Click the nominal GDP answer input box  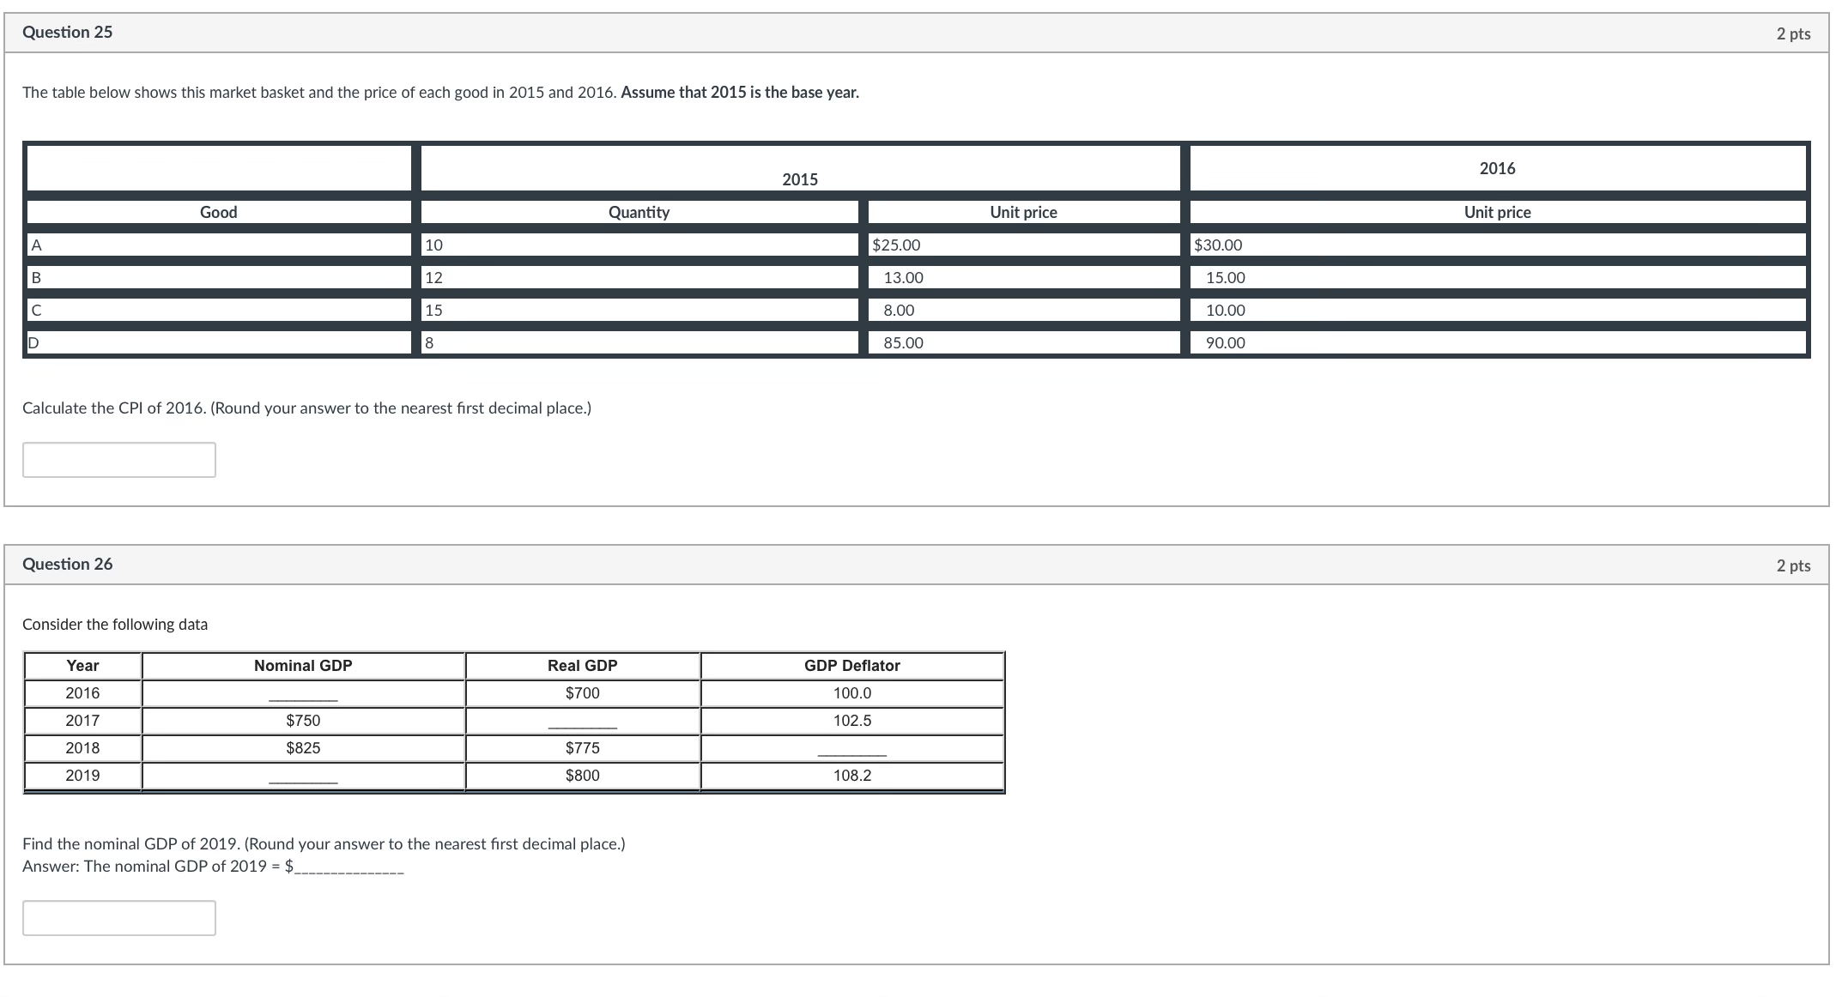click(x=118, y=918)
